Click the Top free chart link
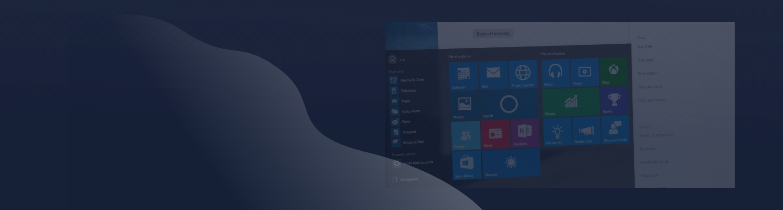Viewport: 783px width, 210px height. click(x=644, y=47)
